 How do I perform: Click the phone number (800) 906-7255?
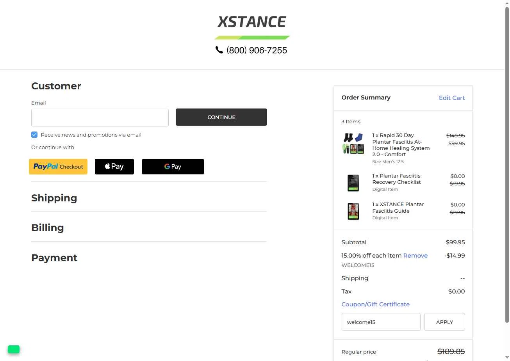point(257,50)
